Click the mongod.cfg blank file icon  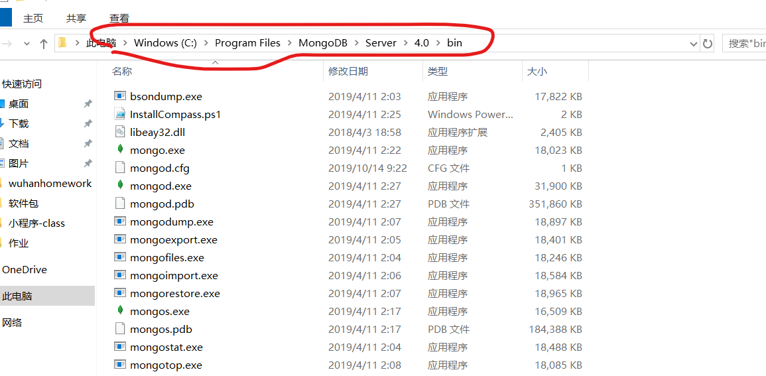pyautogui.click(x=119, y=168)
